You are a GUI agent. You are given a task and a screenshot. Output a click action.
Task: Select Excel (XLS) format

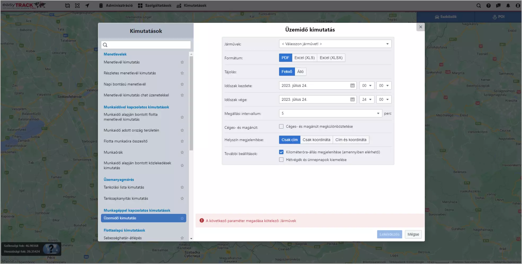[304, 58]
